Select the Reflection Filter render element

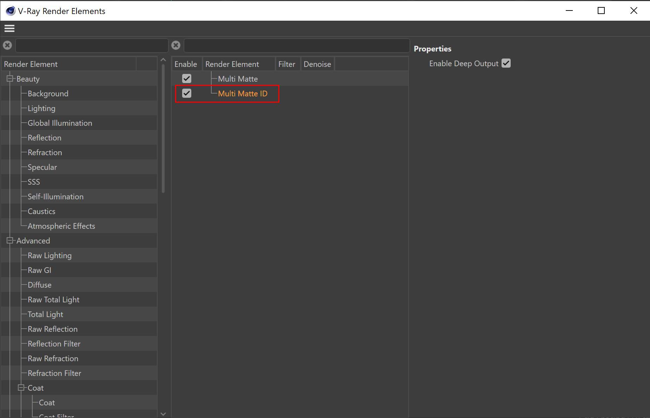pyautogui.click(x=54, y=344)
